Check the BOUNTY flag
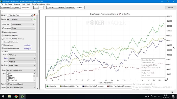 click(8, 78)
